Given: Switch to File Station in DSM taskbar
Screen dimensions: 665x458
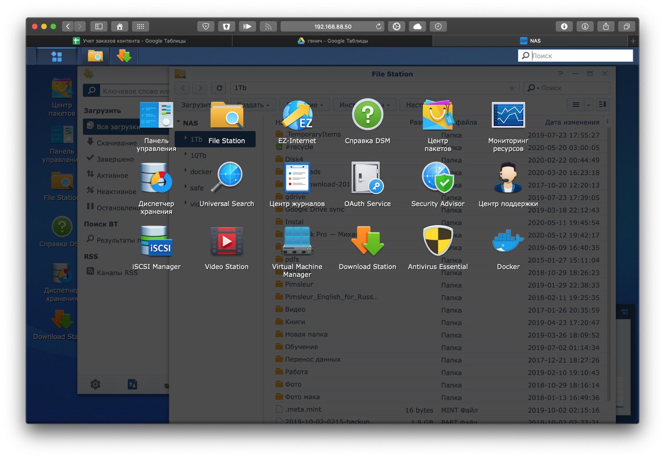Looking at the screenshot, I should click(95, 56).
